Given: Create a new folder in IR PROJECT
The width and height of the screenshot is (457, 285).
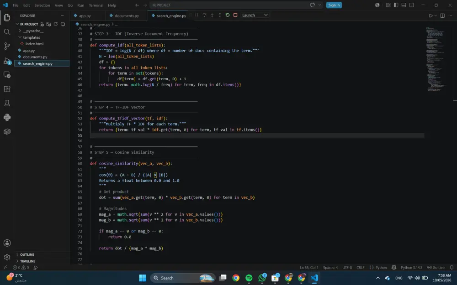Looking at the screenshot, I should click(x=49, y=24).
